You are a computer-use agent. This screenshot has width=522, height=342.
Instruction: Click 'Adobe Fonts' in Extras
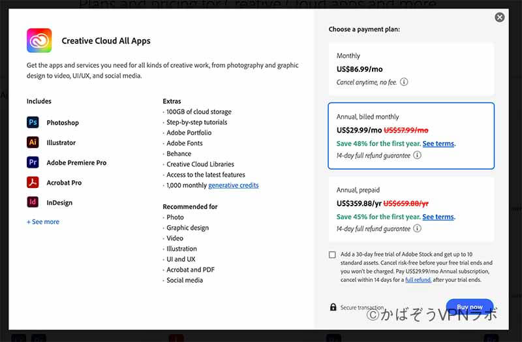click(185, 143)
